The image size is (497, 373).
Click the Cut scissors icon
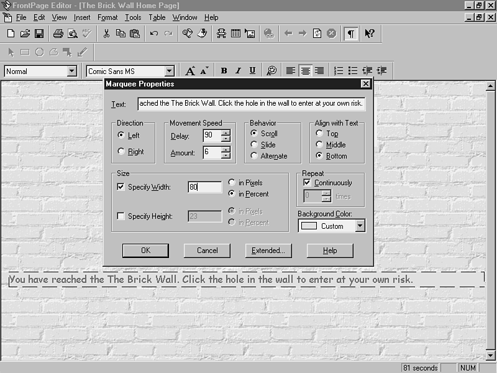click(x=106, y=34)
